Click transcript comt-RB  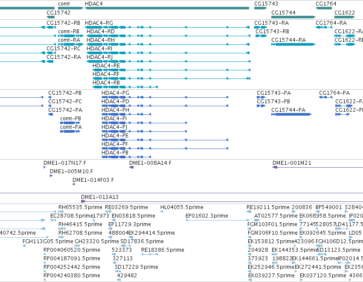(x=69, y=32)
